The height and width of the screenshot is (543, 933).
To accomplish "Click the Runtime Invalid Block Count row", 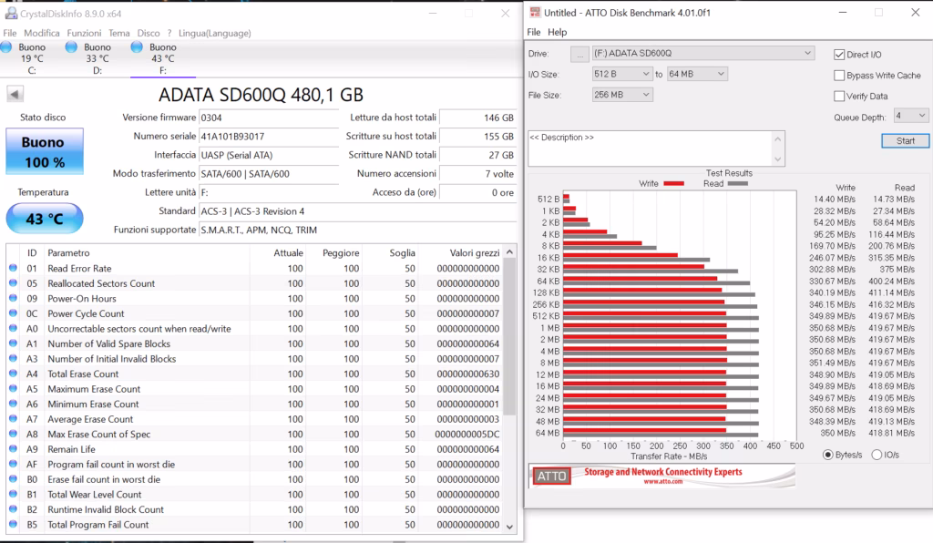I will pyautogui.click(x=255, y=509).
